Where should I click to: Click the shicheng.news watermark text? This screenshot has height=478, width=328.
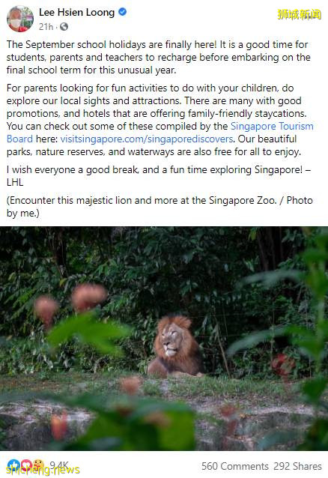[x=43, y=470]
